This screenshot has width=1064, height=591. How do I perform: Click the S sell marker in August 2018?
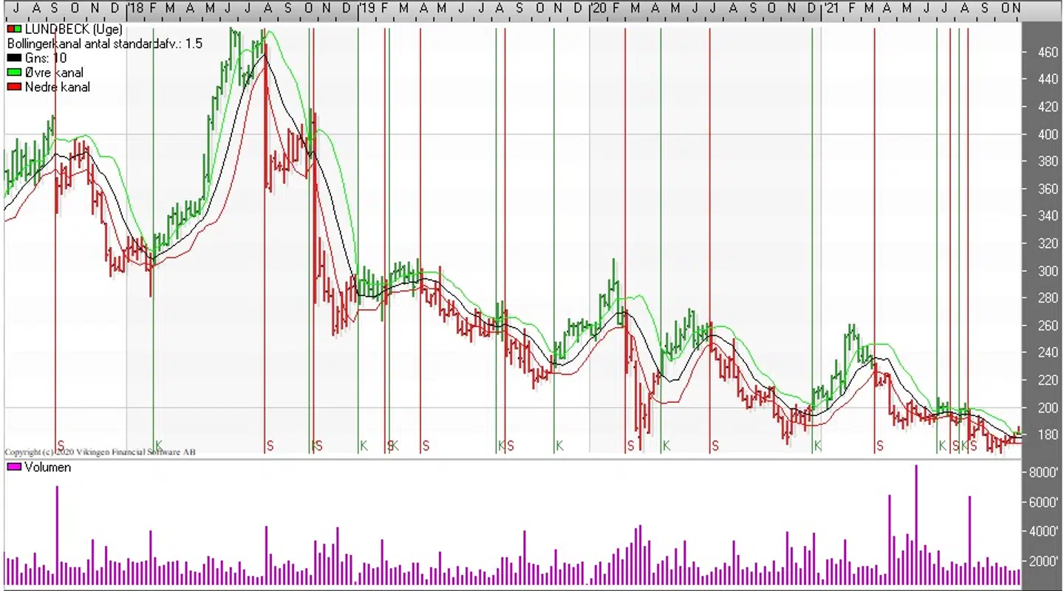tap(270, 445)
